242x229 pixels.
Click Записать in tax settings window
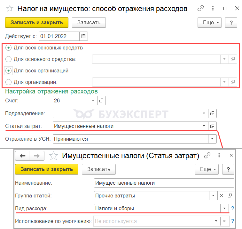click(89, 23)
